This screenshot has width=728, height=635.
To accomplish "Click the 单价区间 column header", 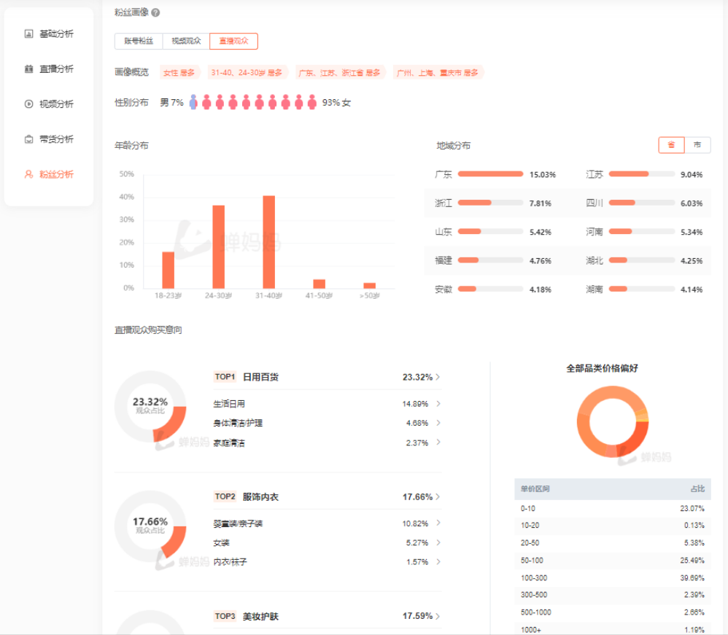I will [x=535, y=488].
